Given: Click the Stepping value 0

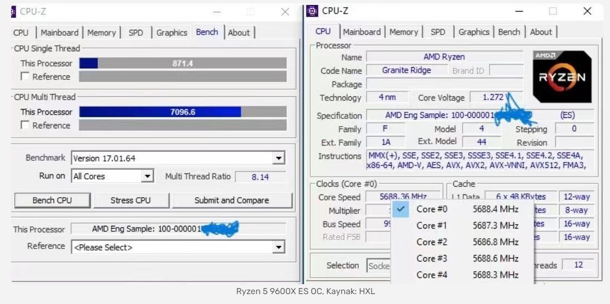Looking at the screenshot, I should tap(574, 128).
